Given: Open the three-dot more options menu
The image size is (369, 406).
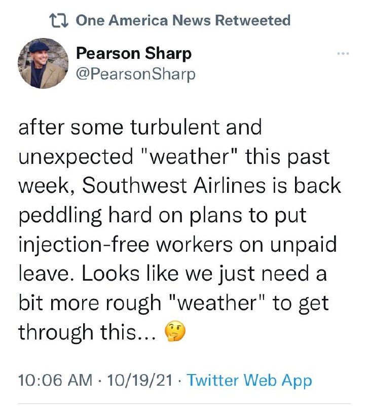Looking at the screenshot, I should pyautogui.click(x=343, y=54).
